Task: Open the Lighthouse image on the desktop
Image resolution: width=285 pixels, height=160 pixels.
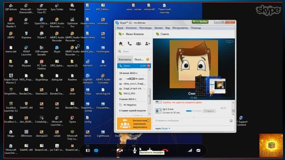Action: pos(103,133)
